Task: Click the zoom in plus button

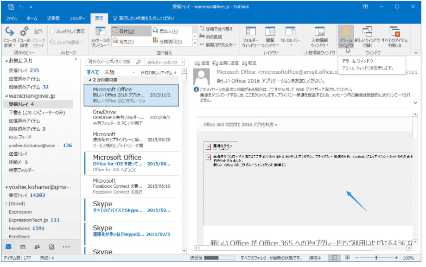Action: coord(396,257)
